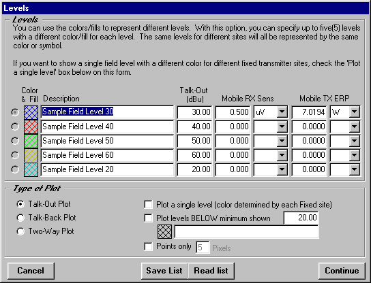Image resolution: width=371 pixels, height=283 pixels.
Task: Click the gray below-minimum fill swatch
Action: [x=164, y=231]
